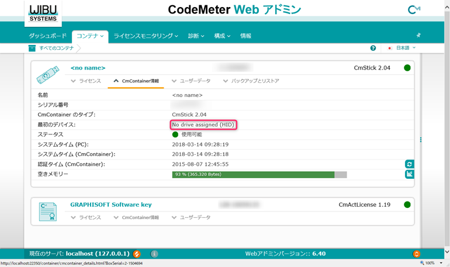Screen dimensions: 450x267
Task: Click the 空きメモリー row label
Action: [53, 174]
